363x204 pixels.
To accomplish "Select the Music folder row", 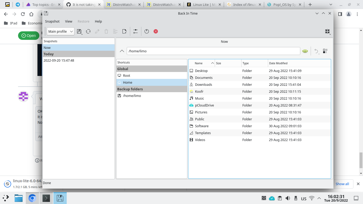I will click(x=260, y=98).
